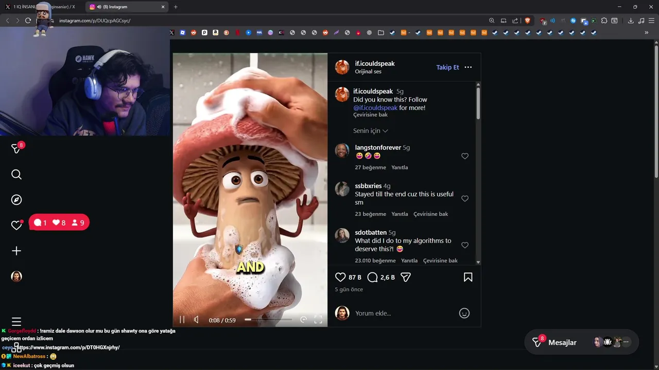Open Brave Shields lion icon
The width and height of the screenshot is (659, 370).
(x=527, y=21)
